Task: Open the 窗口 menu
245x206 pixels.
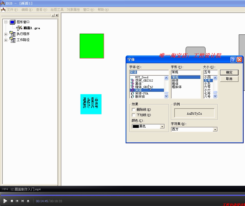Action: click(89, 10)
